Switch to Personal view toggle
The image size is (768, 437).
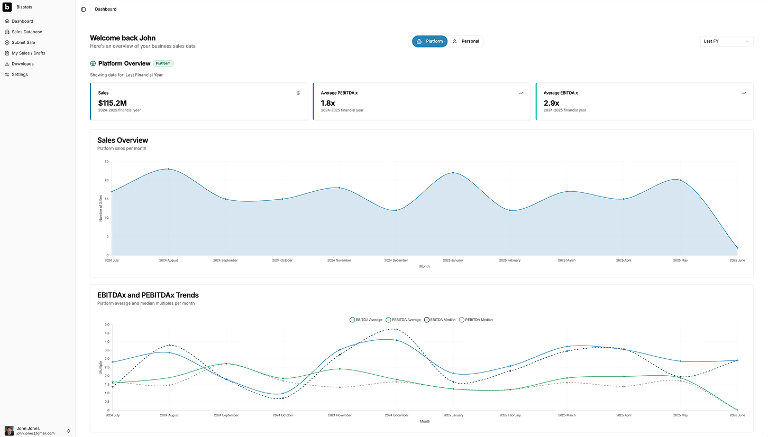[x=465, y=41]
